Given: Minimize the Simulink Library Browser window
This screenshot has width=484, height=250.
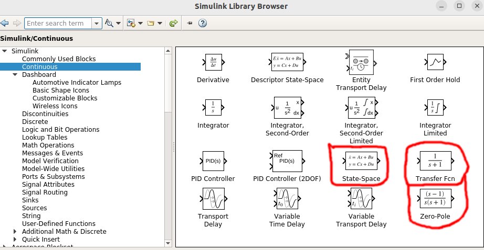Looking at the screenshot, I should point(441,6).
